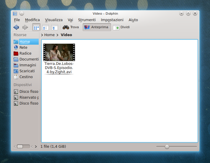The image size is (210, 163).
Task: Switch to icons view mode
Action: pyautogui.click(x=36, y=27)
